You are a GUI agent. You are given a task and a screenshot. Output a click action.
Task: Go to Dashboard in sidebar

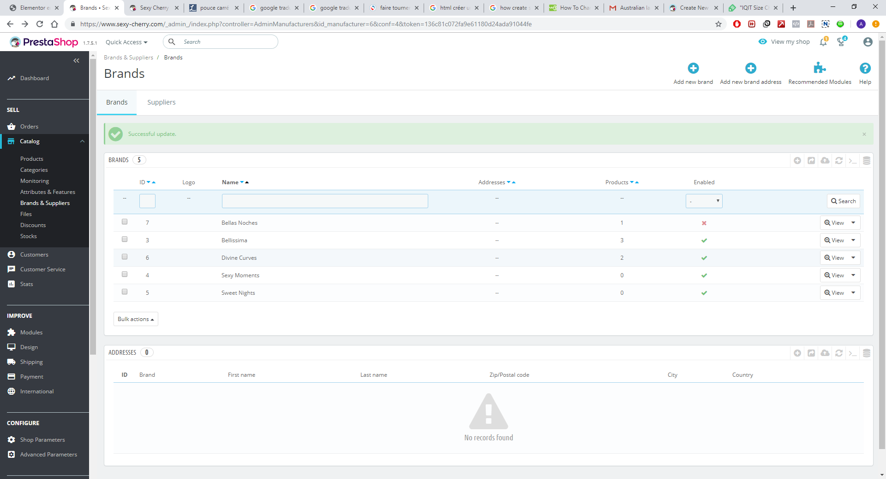35,78
